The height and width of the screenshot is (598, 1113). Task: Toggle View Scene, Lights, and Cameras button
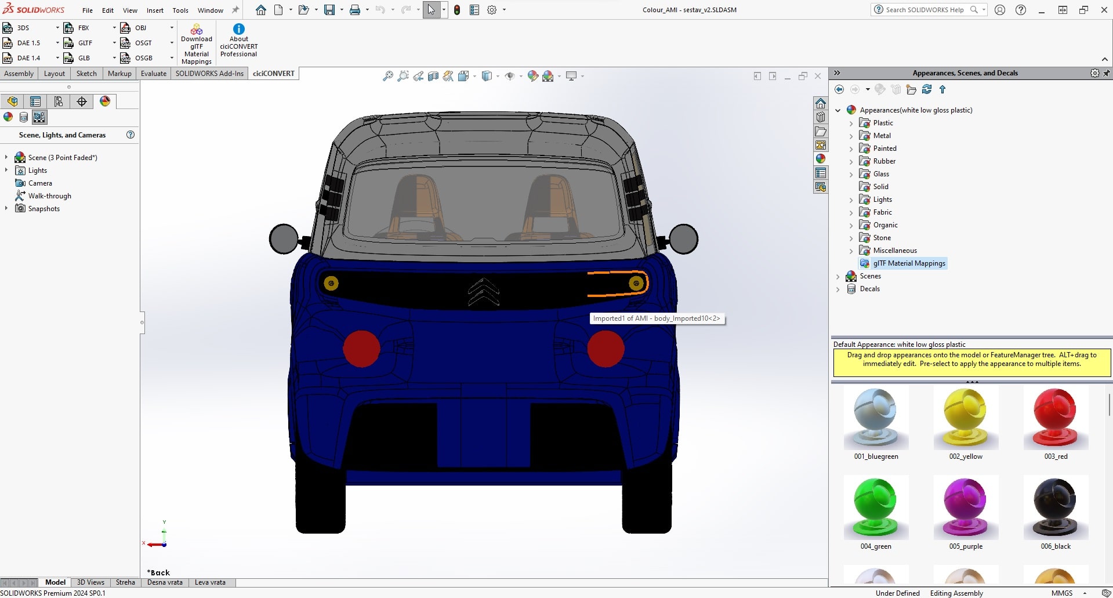click(39, 117)
